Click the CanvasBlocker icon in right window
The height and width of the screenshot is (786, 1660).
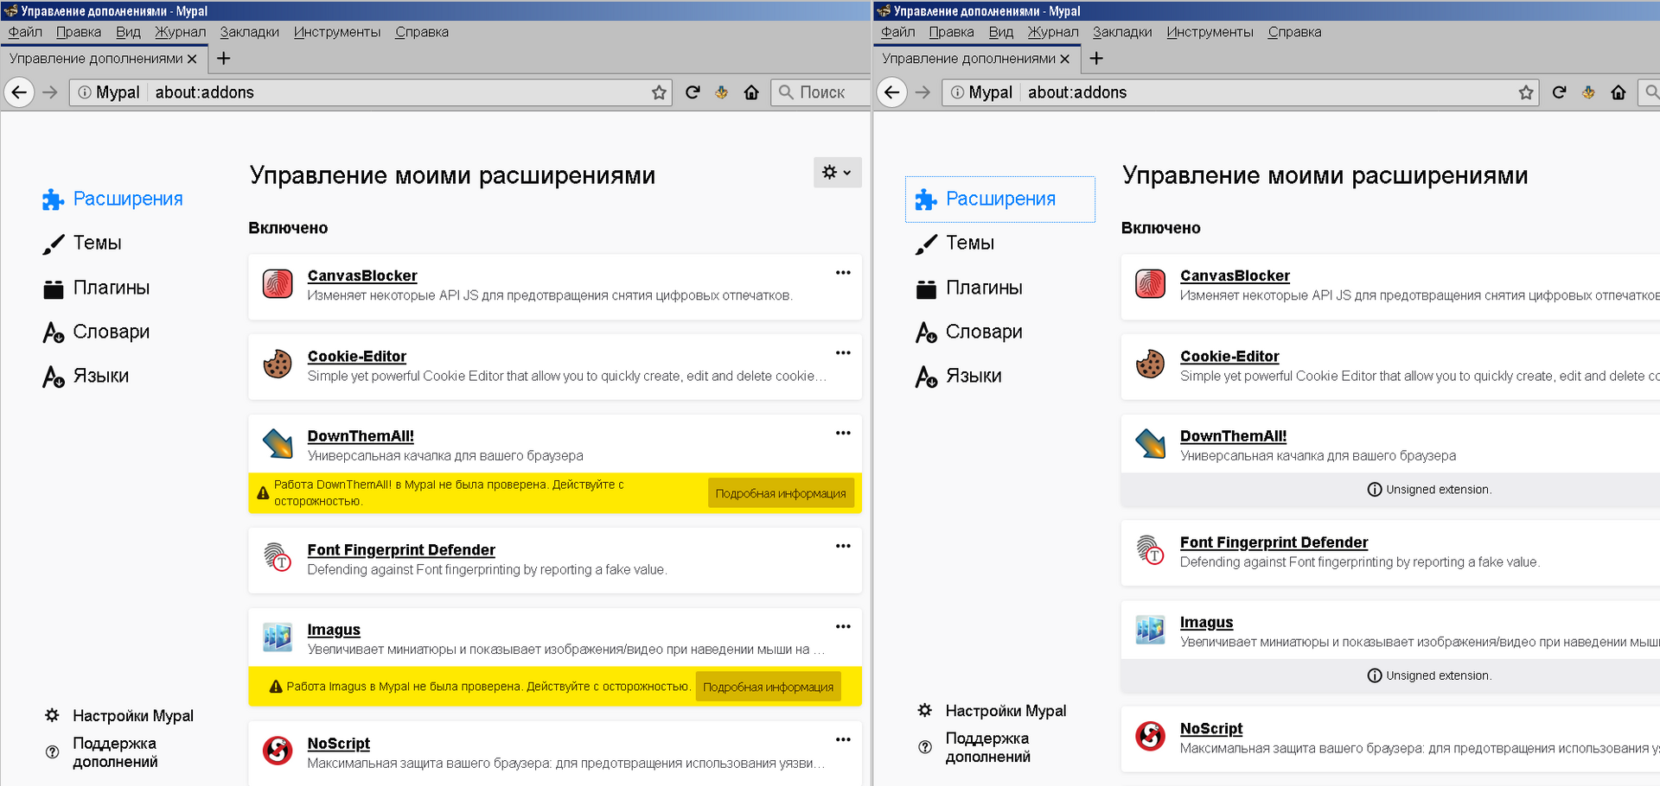coord(1150,283)
